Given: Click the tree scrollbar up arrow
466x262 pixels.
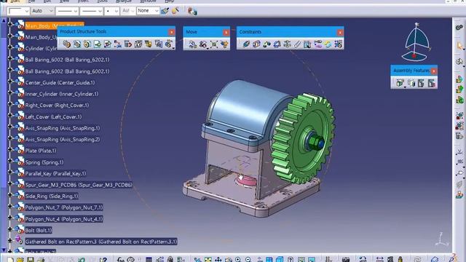Looking at the screenshot, I should point(4,21).
